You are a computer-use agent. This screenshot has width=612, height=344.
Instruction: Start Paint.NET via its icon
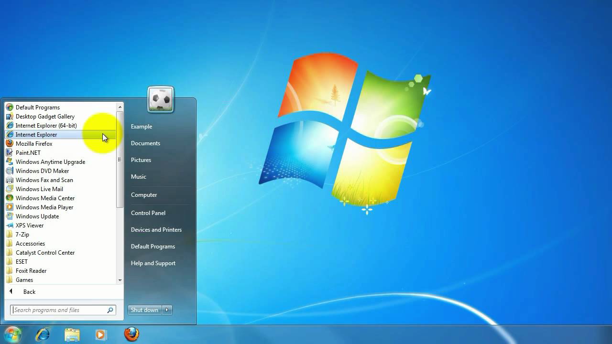pyautogui.click(x=10, y=153)
